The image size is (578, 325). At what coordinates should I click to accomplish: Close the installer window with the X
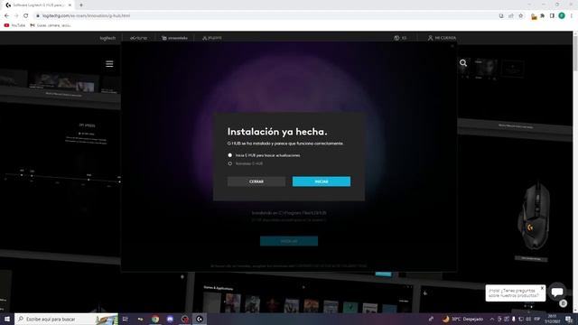pyautogui.click(x=452, y=46)
